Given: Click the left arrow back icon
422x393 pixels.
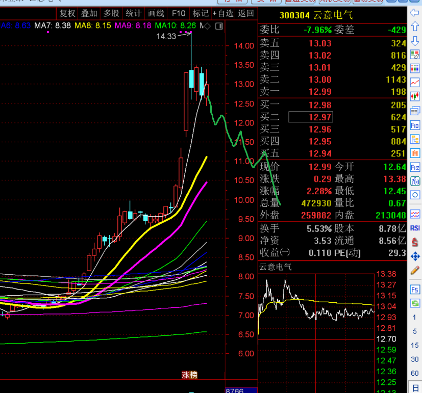Looking at the screenshot, I should click(415, 13).
